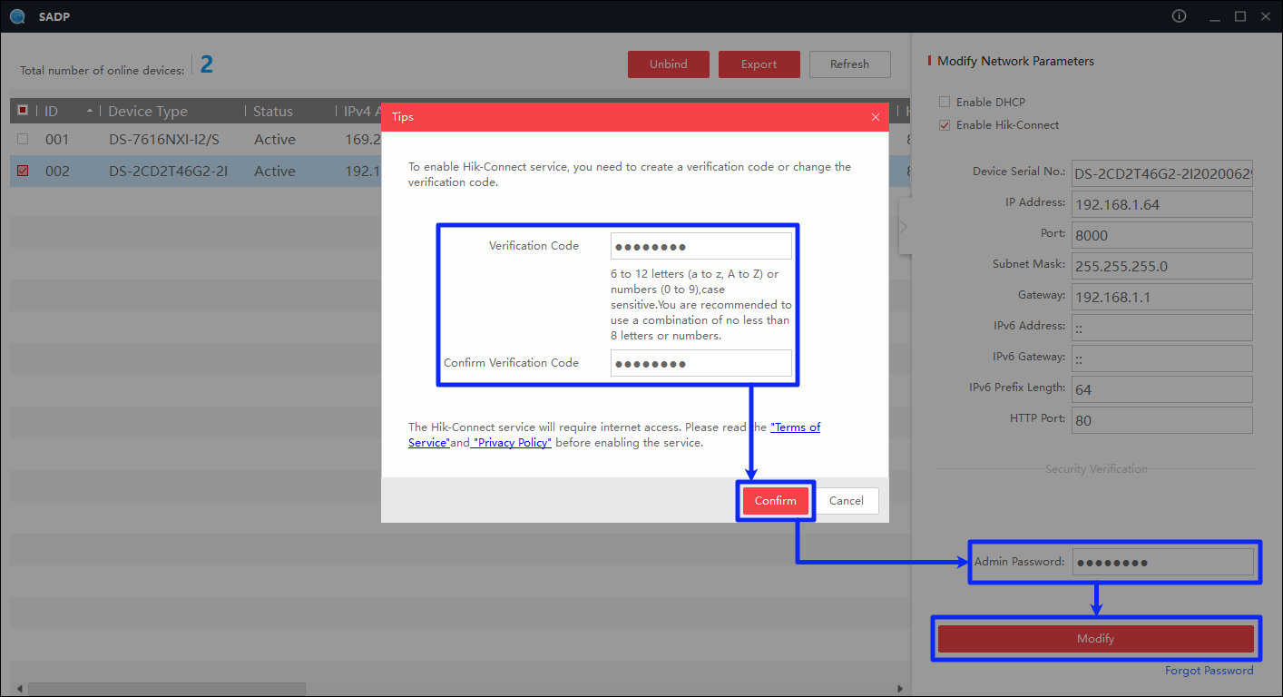Click the SADP application logo icon
The height and width of the screenshot is (697, 1283).
[x=16, y=16]
